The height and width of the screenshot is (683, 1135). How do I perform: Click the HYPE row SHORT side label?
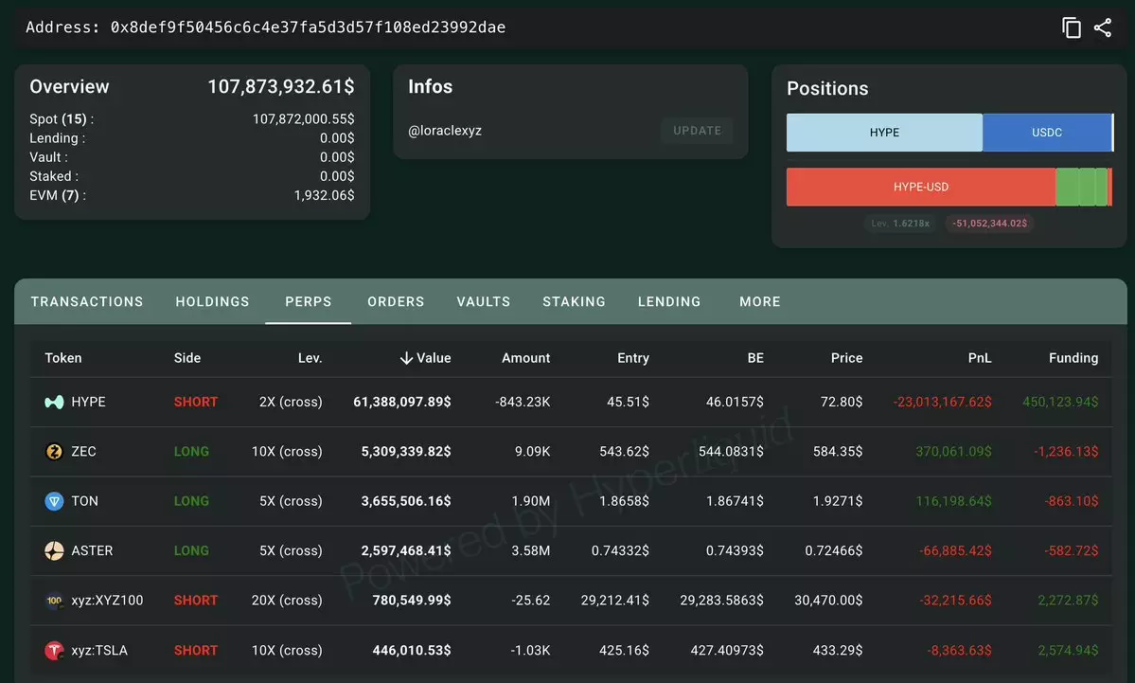[x=195, y=402]
